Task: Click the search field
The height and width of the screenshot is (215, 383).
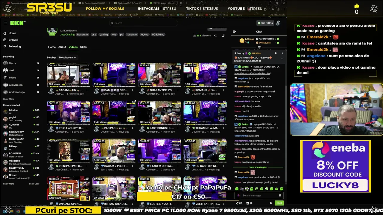Action: (144, 23)
